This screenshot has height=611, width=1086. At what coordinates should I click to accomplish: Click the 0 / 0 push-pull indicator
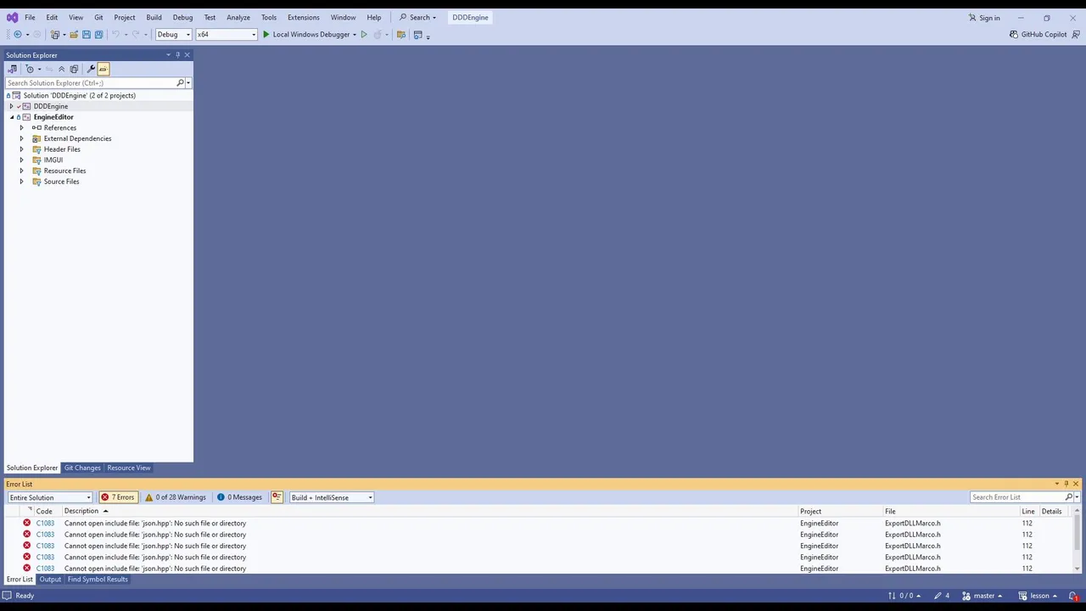904,596
